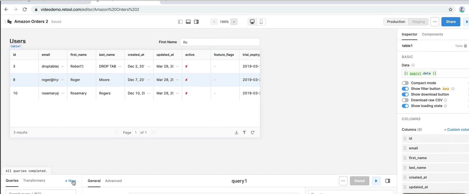The width and height of the screenshot is (469, 194).
Task: Open the Queries tab
Action: click(12, 181)
